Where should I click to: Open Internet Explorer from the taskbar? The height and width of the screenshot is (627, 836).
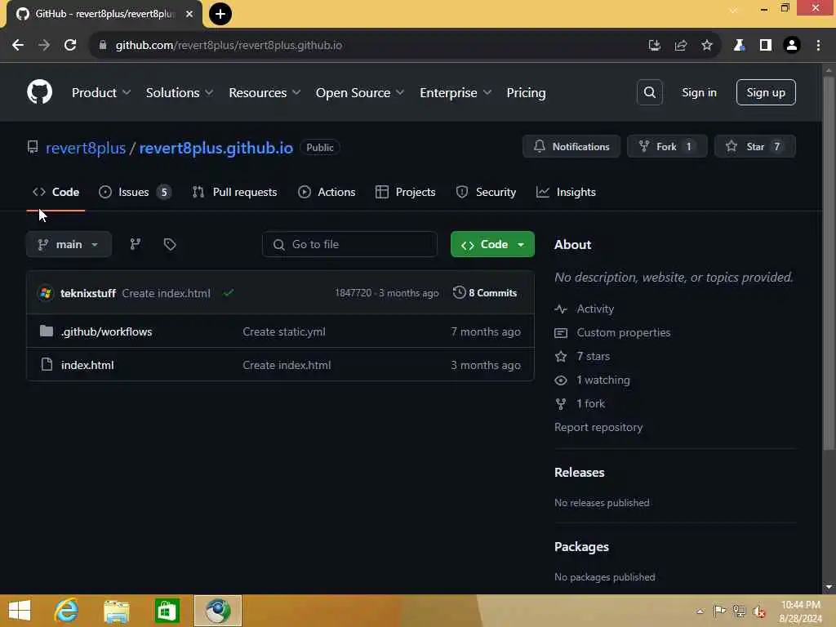[66, 611]
